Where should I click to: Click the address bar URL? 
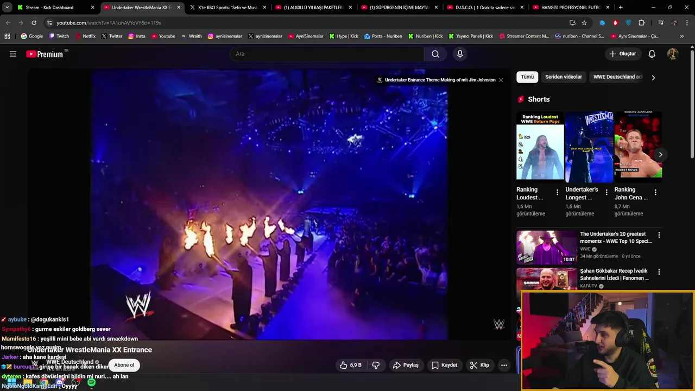pyautogui.click(x=109, y=23)
